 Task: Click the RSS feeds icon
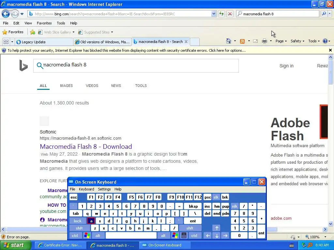[x=242, y=41]
